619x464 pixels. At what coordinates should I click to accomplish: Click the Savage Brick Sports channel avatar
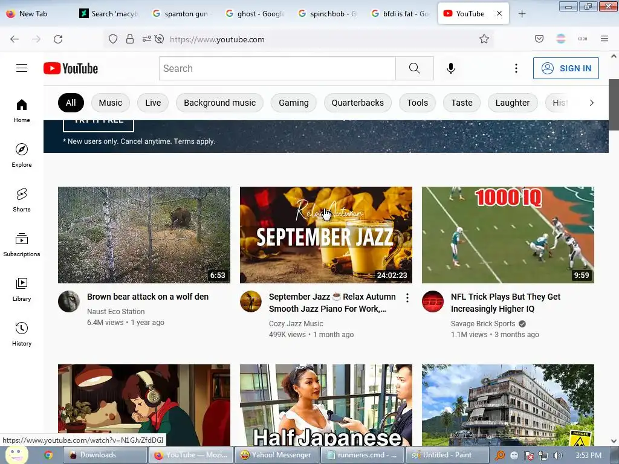click(x=433, y=301)
